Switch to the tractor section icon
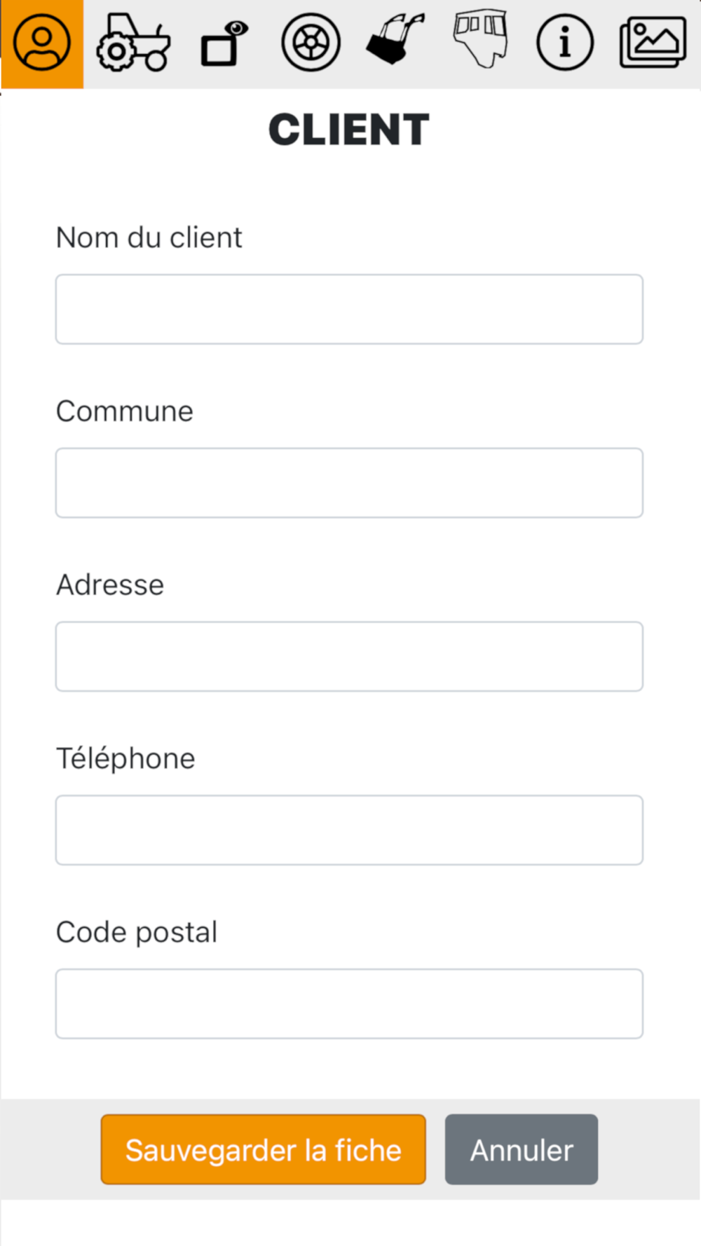Viewport: 701px width, 1246px height. (133, 43)
